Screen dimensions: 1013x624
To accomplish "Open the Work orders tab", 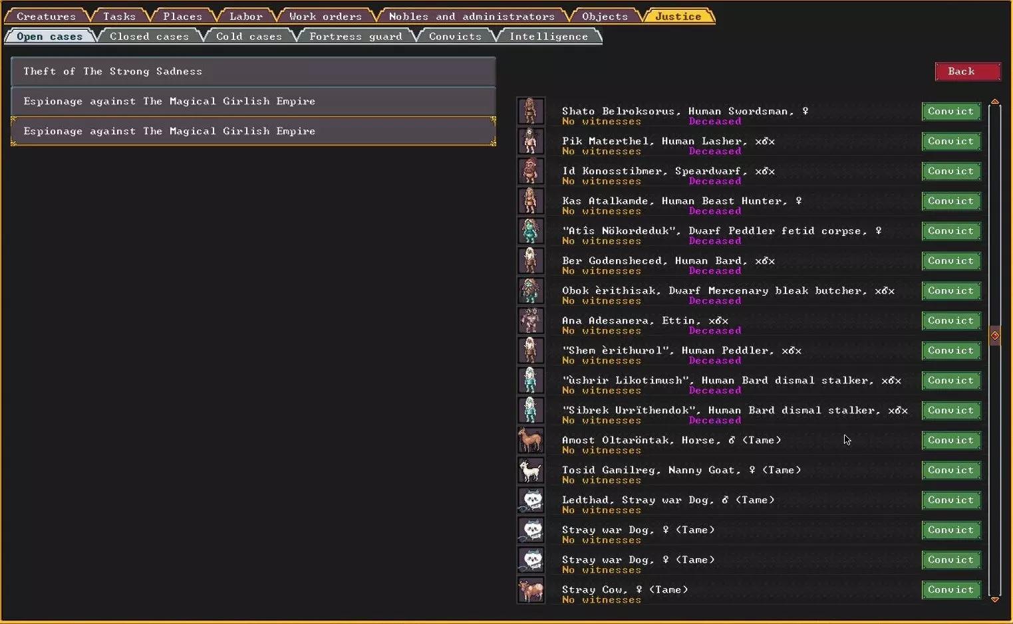I will 326,16.
